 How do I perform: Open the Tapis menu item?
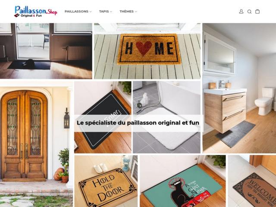pos(104,12)
